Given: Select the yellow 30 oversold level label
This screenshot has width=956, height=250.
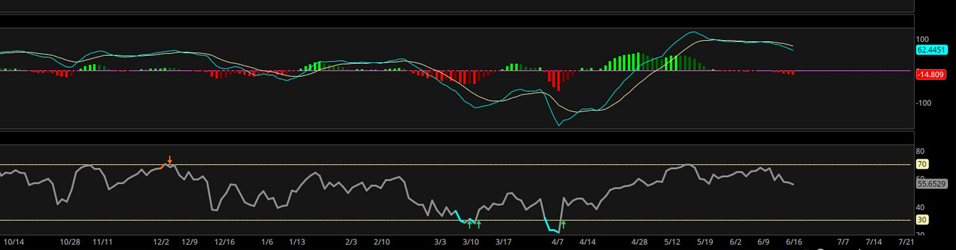Looking at the screenshot, I should (921, 220).
